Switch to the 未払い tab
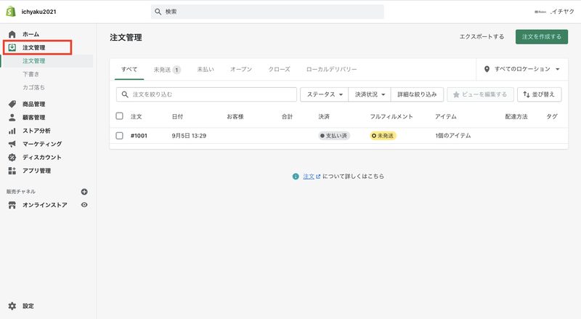Screen dimensions: 581x319 coord(206,69)
